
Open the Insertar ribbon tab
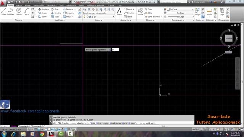19,5
